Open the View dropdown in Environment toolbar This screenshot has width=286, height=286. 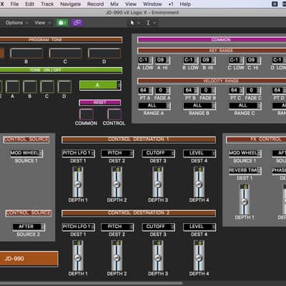[43, 23]
